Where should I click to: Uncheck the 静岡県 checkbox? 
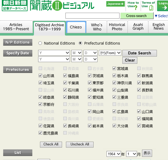point(65,97)
